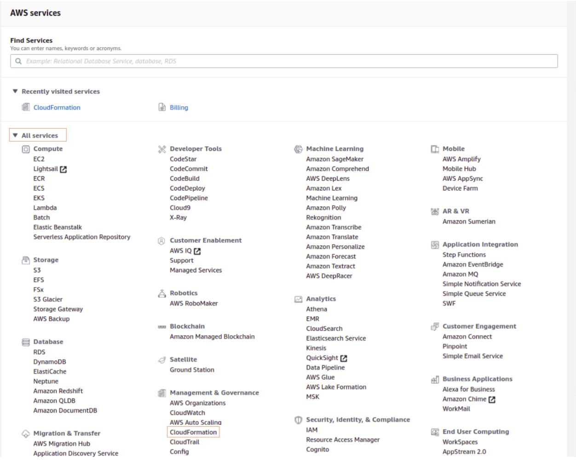Click the Security, Identity, & Compliance shield icon

(299, 420)
